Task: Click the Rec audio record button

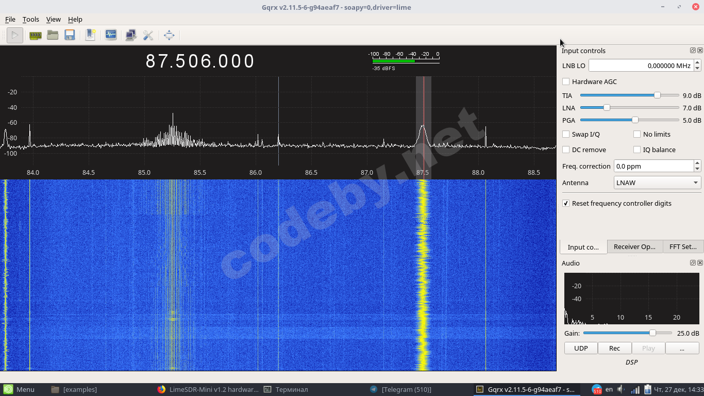Action: point(615,348)
